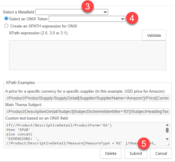The height and width of the screenshot is (162, 175).
Task: Click inside the XPath expression text area
Action: coord(88,55)
